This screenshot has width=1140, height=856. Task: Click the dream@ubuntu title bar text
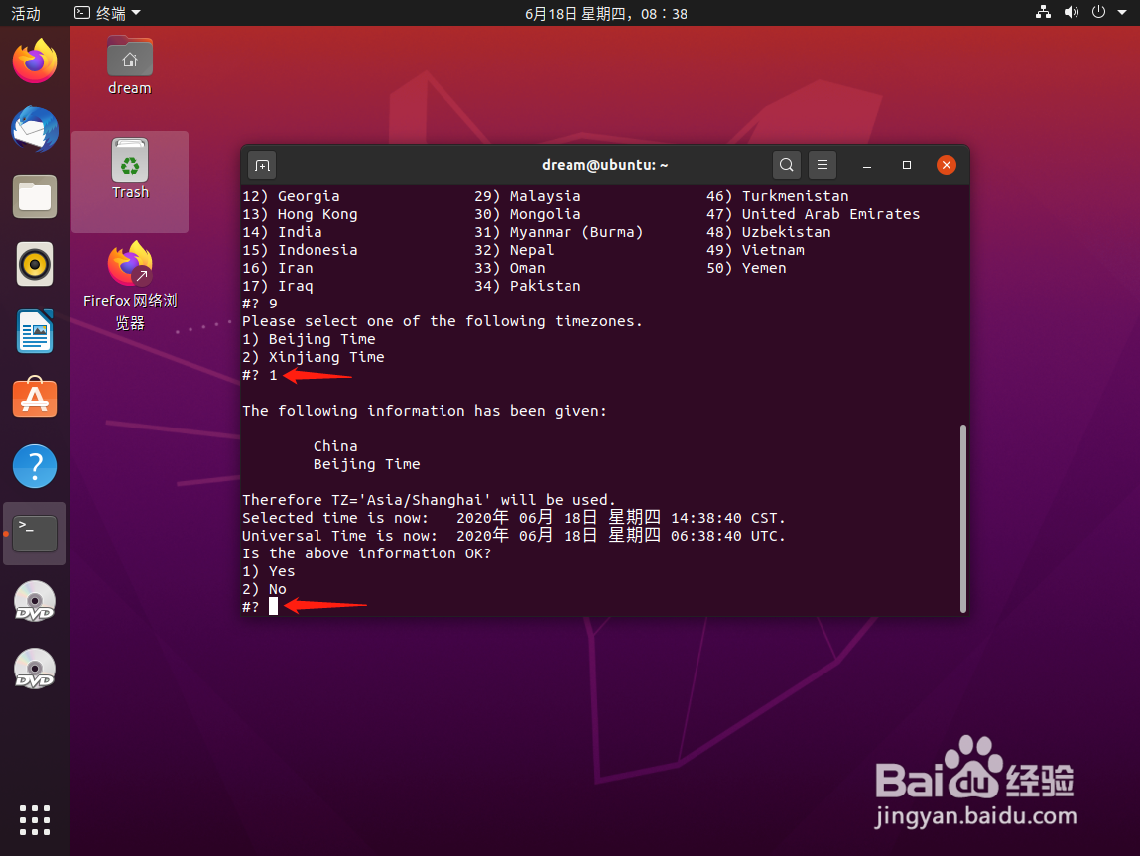(604, 165)
